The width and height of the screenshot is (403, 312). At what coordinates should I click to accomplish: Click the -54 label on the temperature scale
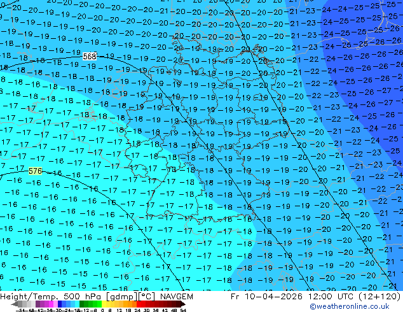(x=20, y=310)
